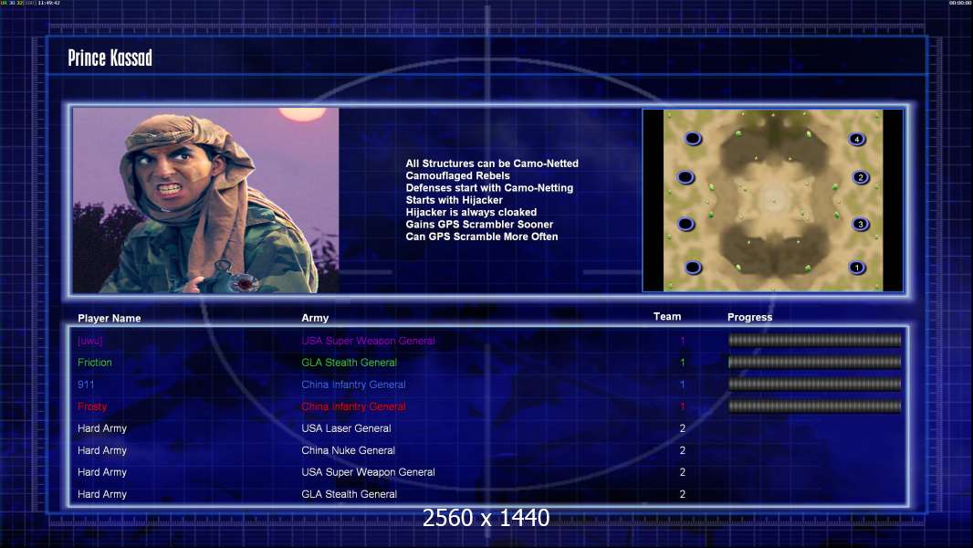Click 'USA Laser General' army text
The width and height of the screenshot is (973, 548).
[x=346, y=428]
